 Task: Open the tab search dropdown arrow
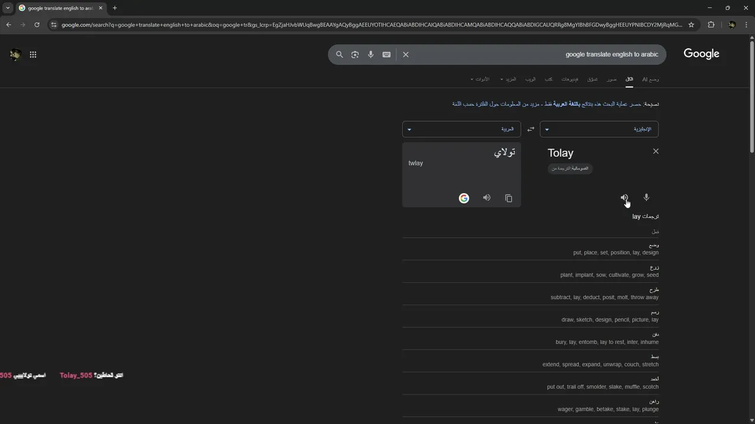[x=8, y=8]
